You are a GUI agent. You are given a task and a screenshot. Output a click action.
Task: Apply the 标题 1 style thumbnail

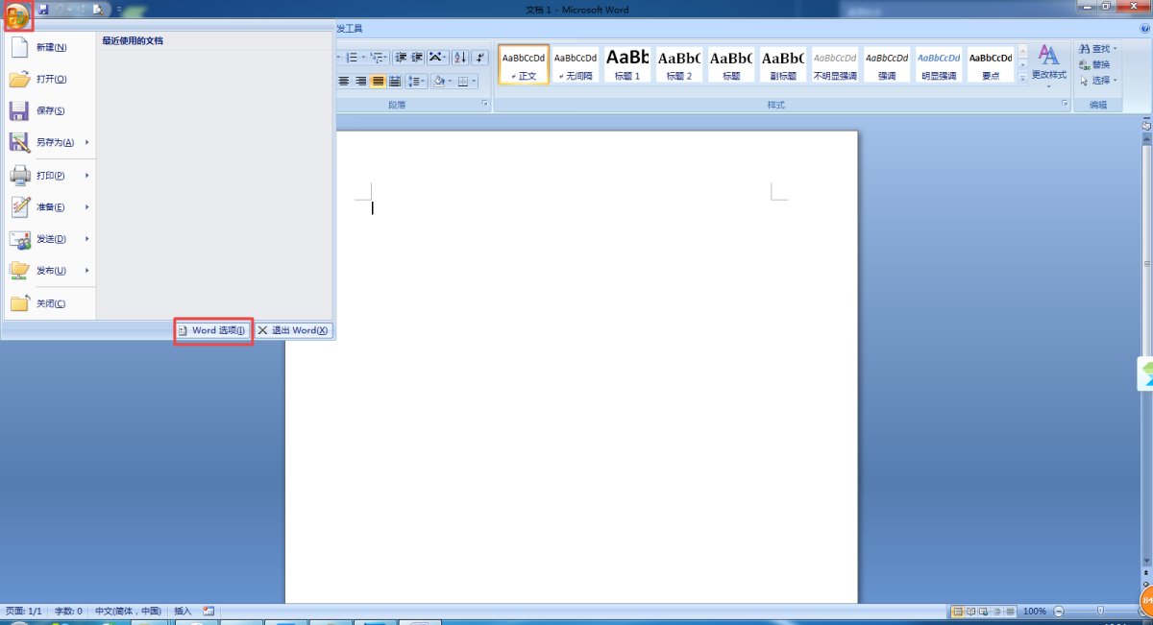627,63
